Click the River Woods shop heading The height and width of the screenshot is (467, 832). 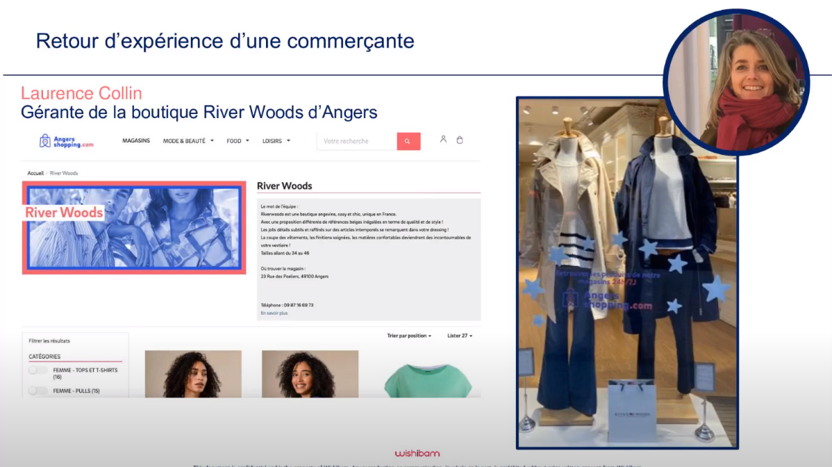285,186
